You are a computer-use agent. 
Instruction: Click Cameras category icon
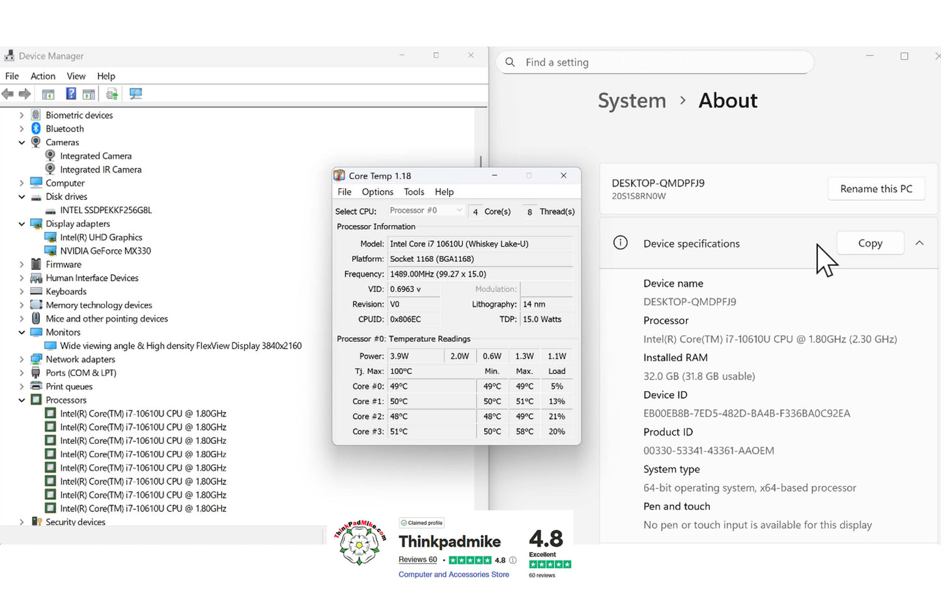tap(36, 142)
